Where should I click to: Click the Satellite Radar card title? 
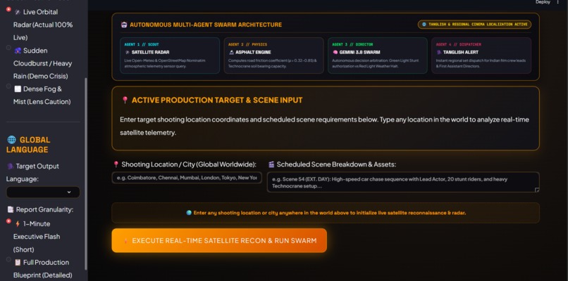150,53
